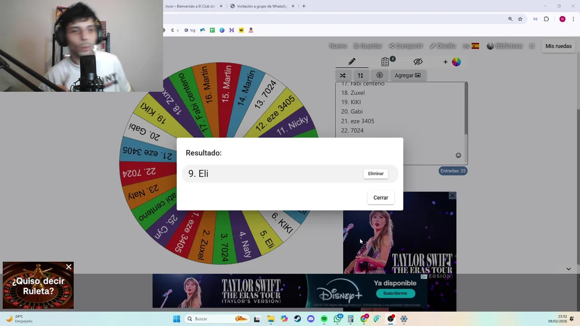Click entry '18. Zuxel' in list
This screenshot has width=580, height=326.
pos(353,93)
